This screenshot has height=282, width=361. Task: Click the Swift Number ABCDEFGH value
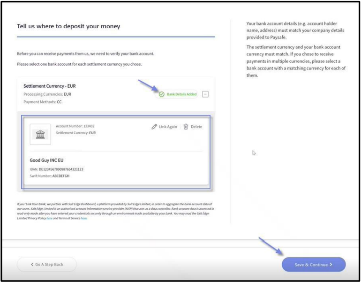point(60,176)
